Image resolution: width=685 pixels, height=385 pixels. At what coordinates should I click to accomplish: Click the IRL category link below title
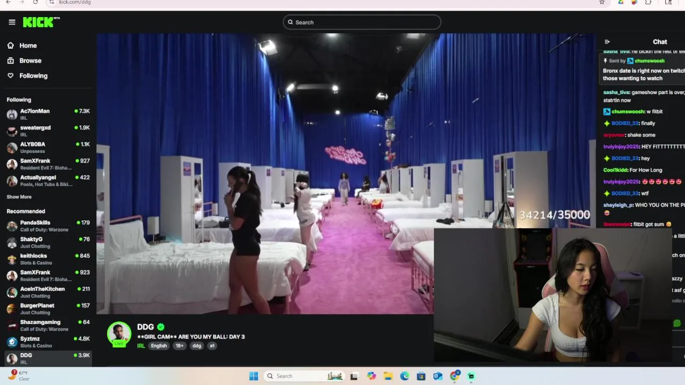141,345
